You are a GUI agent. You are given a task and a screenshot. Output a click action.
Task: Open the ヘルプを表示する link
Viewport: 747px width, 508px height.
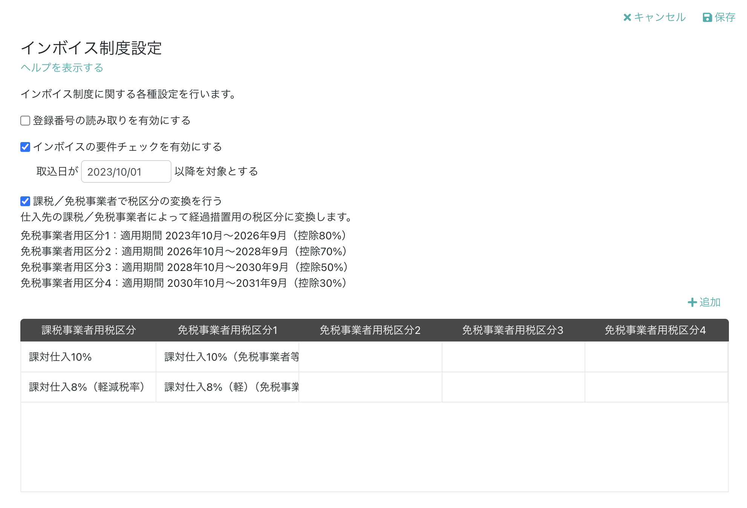62,68
